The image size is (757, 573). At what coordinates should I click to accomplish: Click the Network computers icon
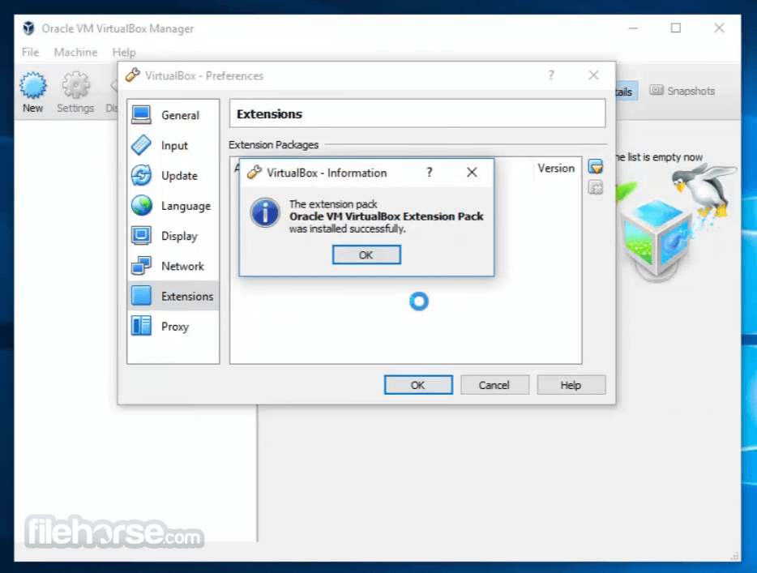142,266
